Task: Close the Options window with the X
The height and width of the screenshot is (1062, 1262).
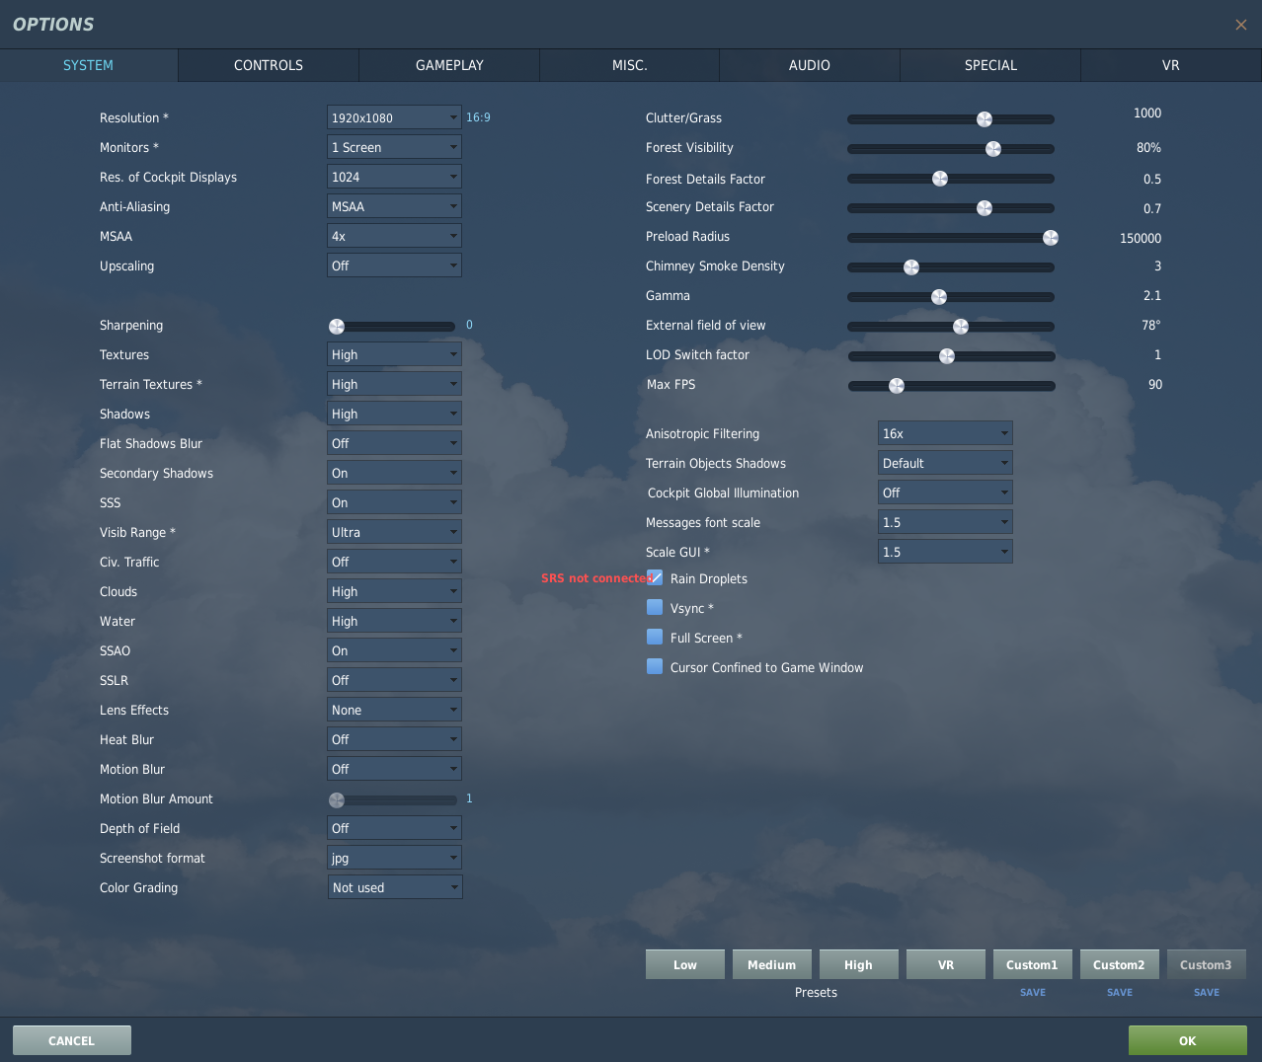Action: pyautogui.click(x=1240, y=25)
